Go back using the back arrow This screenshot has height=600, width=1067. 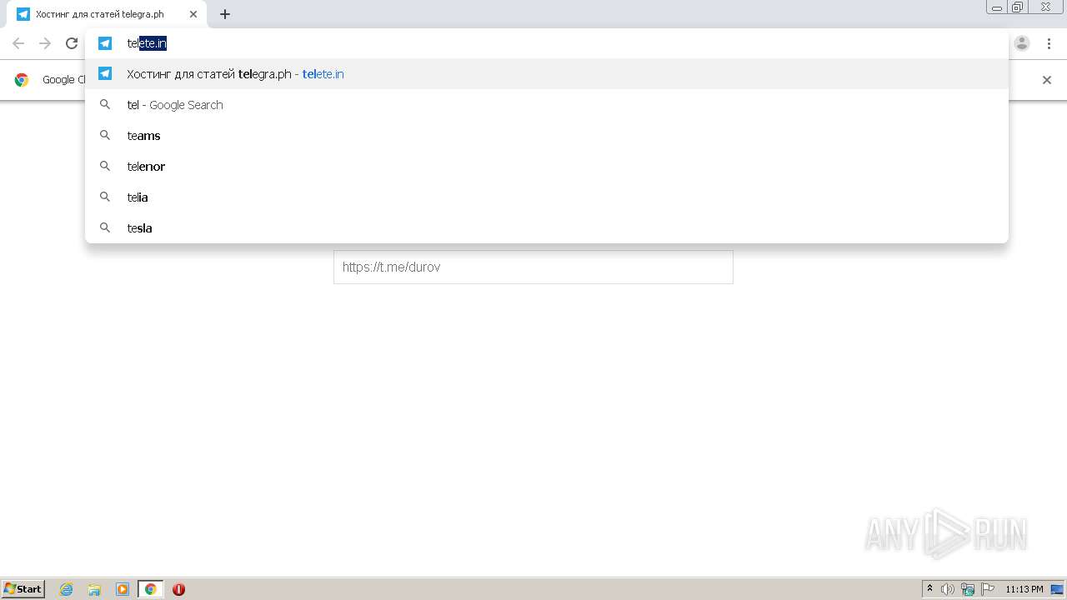(x=18, y=43)
